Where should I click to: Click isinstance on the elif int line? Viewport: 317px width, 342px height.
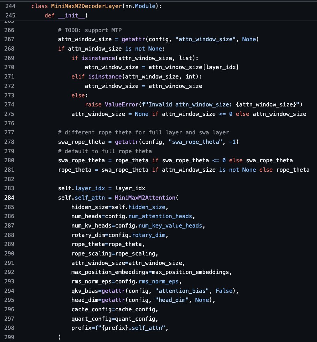coord(105,76)
